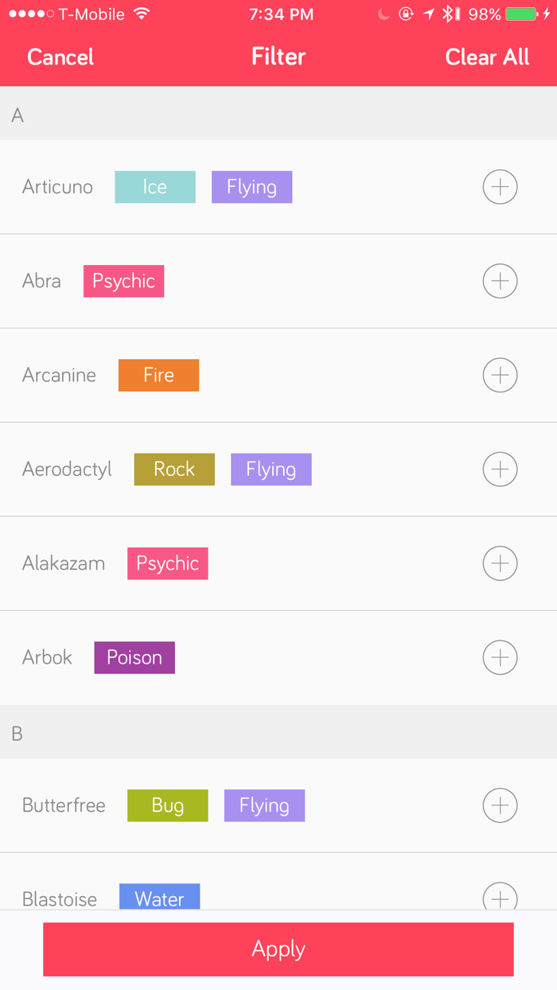Add Arcanine with the plus icon

point(500,375)
